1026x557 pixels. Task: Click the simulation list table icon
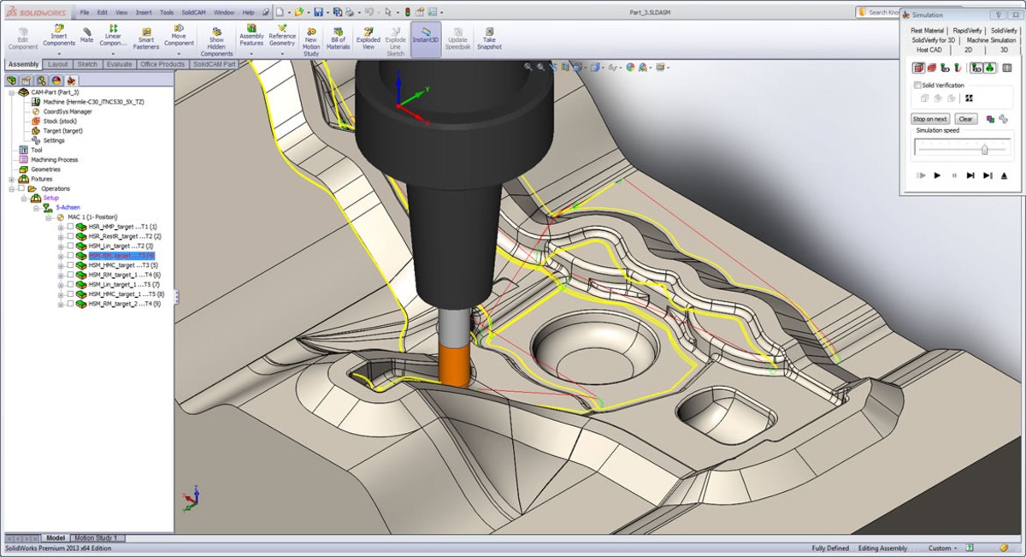[1006, 68]
